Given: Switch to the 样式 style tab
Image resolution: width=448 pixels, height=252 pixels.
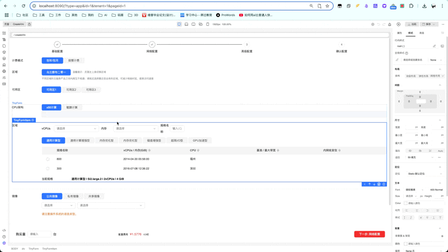Looking at the screenshot, I should point(410,33).
